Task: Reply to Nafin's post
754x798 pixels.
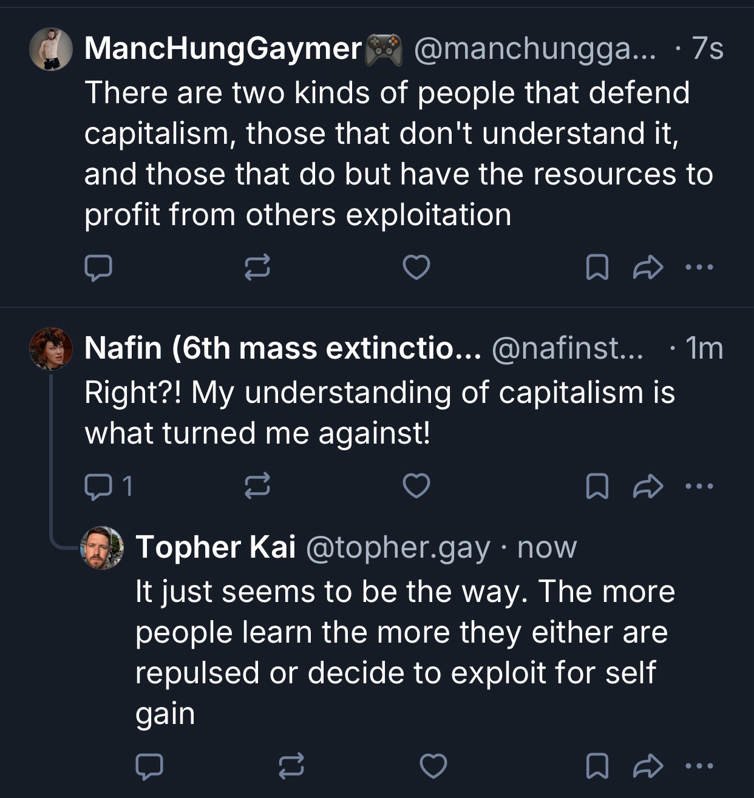Action: point(98,487)
